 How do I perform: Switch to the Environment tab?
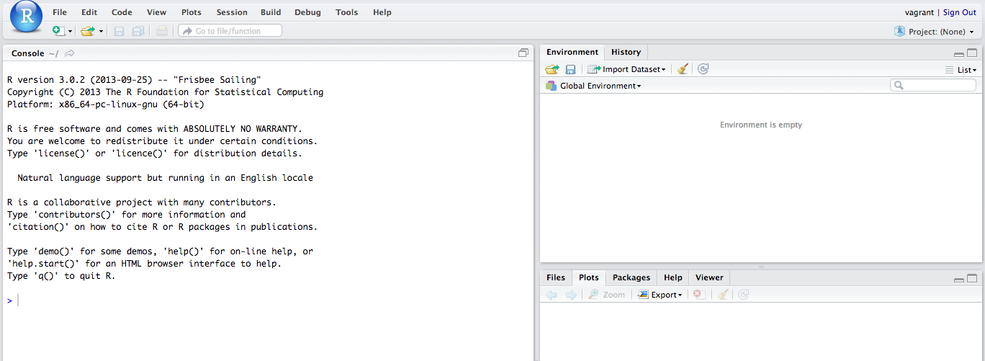point(572,52)
